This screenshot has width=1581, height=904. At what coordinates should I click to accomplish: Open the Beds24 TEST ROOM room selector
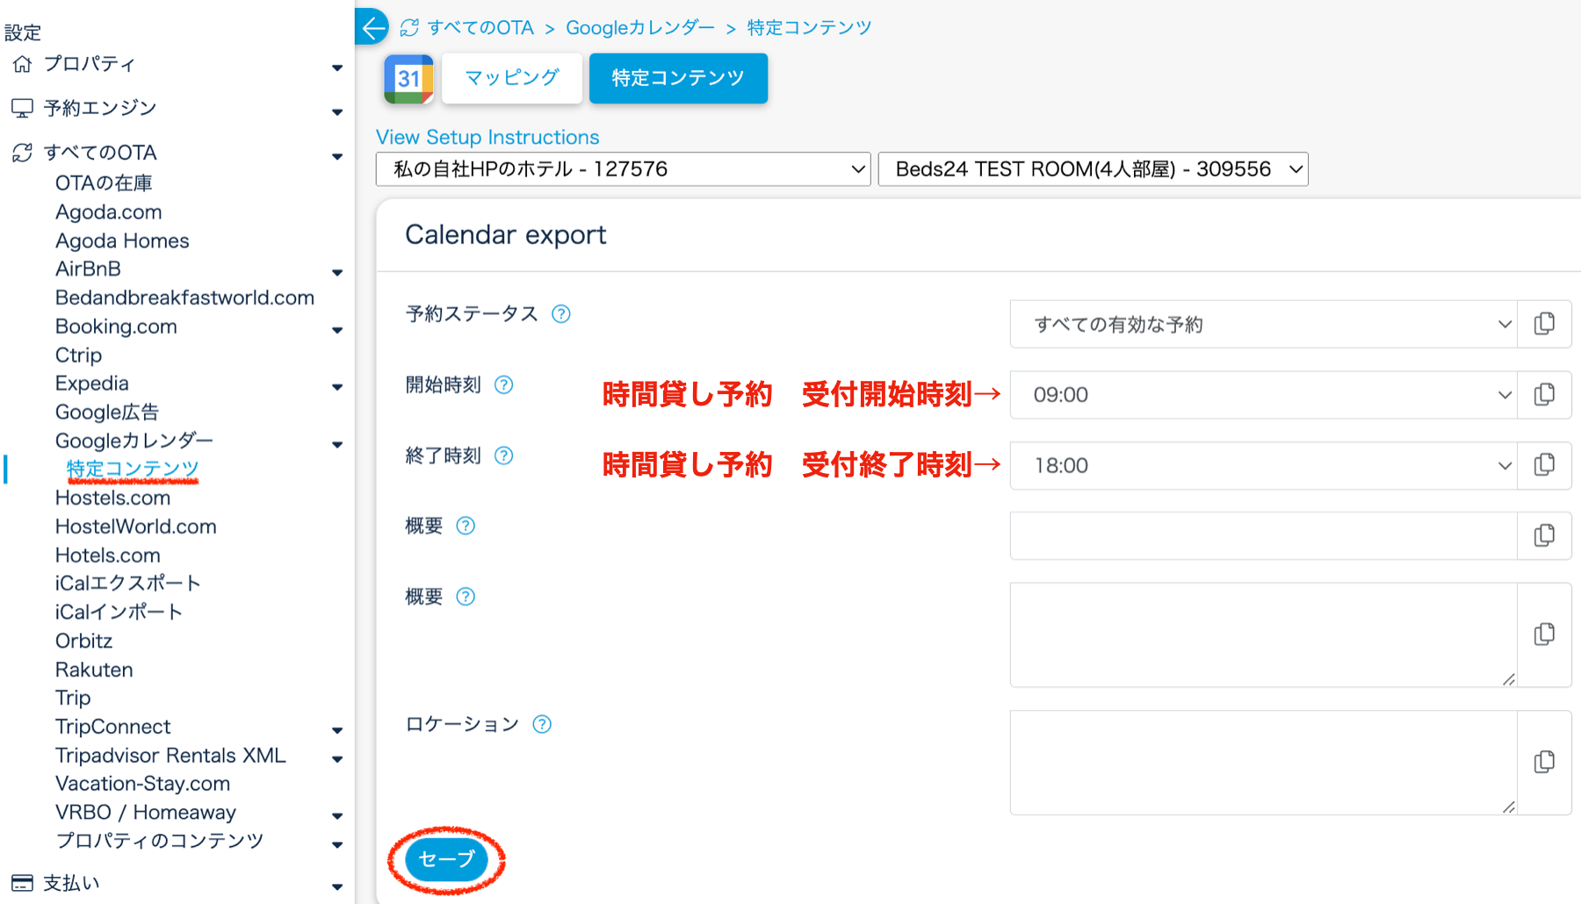point(1092,169)
